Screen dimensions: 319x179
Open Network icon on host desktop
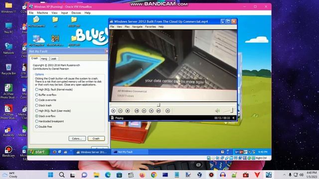8,49
